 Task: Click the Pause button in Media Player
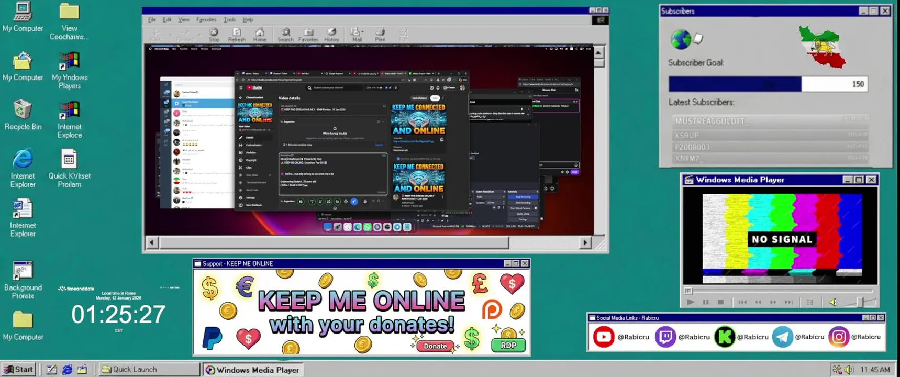(x=705, y=302)
